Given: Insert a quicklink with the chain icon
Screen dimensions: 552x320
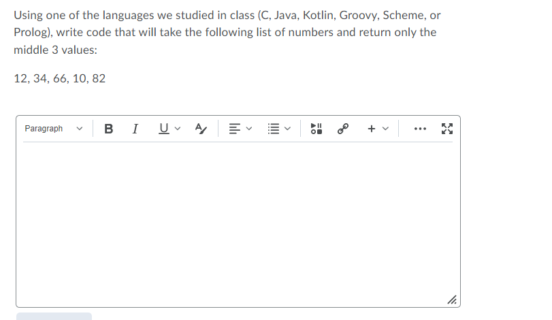Looking at the screenshot, I should (343, 129).
